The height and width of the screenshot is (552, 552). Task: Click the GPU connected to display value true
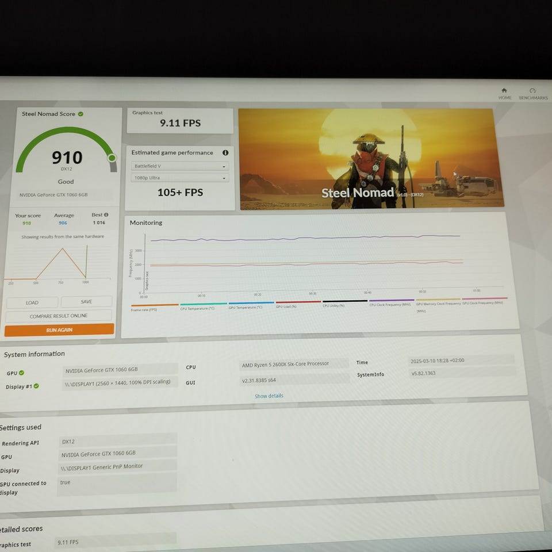point(117,484)
